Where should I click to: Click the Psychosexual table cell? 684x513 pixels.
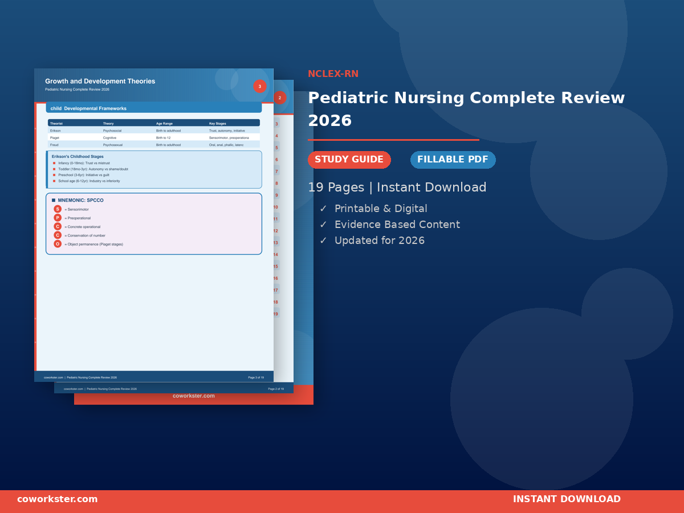click(113, 145)
